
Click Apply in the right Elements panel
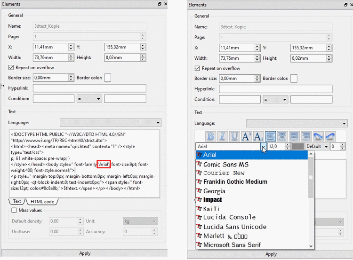pyautogui.click(x=270, y=254)
